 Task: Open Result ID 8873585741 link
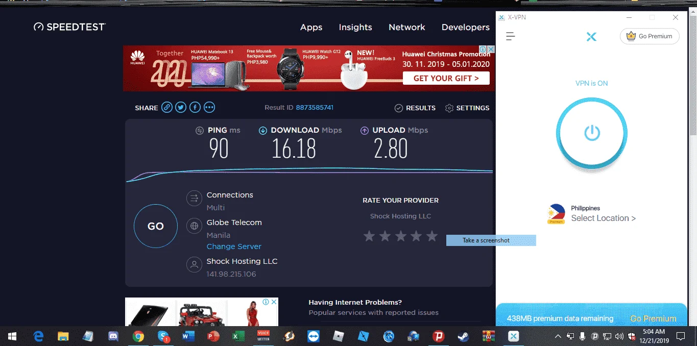315,108
